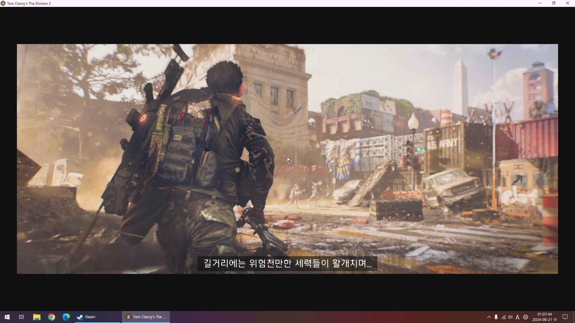The width and height of the screenshot is (575, 323).
Task: Open Microsoft Edge from the taskbar
Action: 66,317
